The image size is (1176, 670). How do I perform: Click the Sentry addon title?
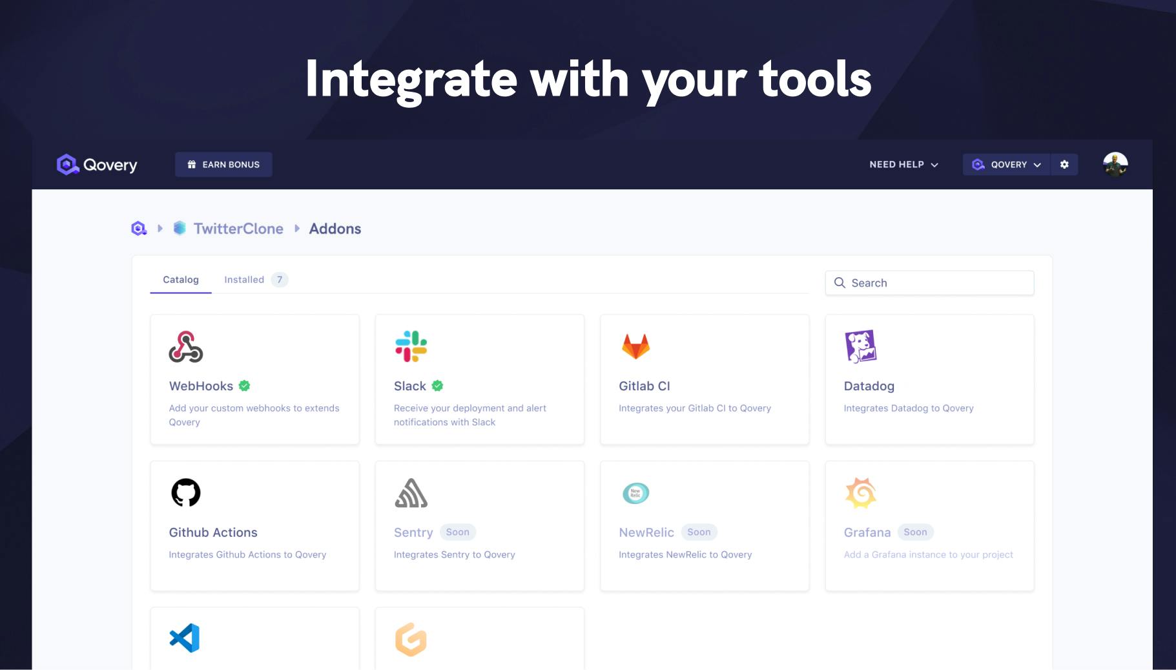413,532
